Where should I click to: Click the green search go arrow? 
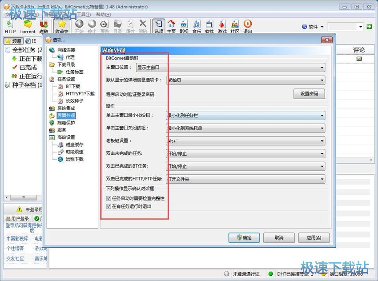[369, 27]
